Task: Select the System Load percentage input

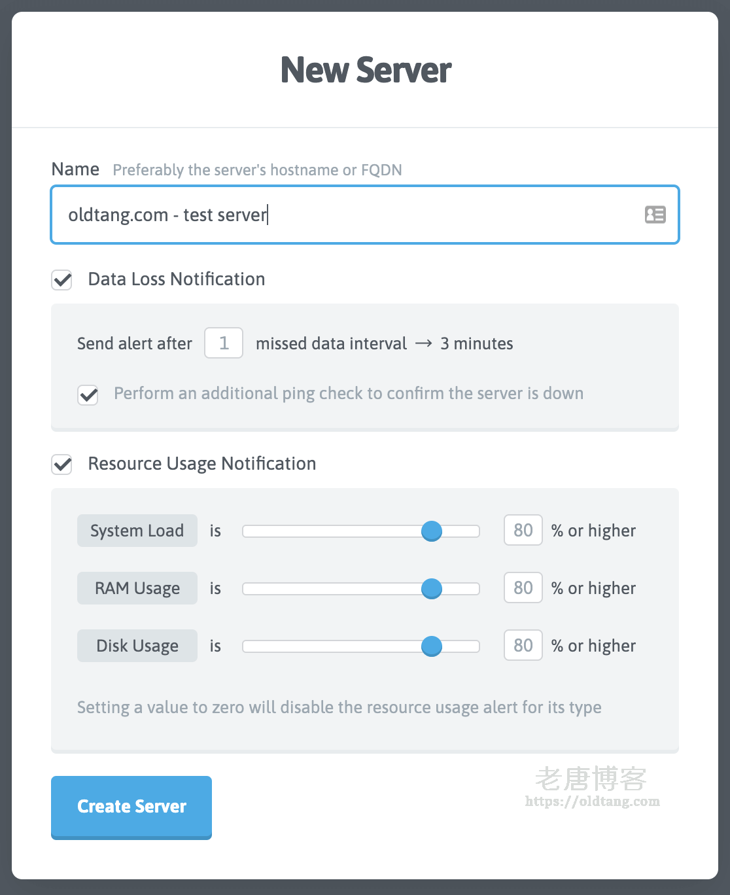Action: [523, 531]
